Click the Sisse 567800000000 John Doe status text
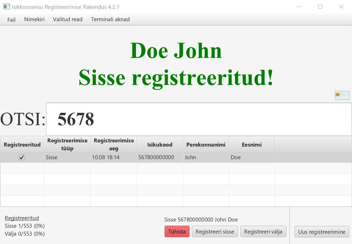Image resolution: width=352 pixels, height=244 pixels. point(201,220)
